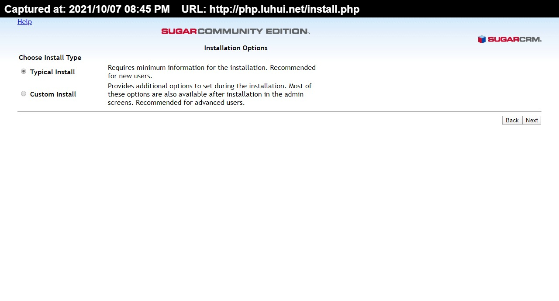559x301 pixels.
Task: Click the Installation Options heading
Action: click(x=236, y=48)
